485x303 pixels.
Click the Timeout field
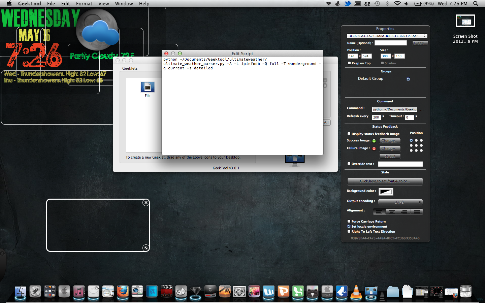pyautogui.click(x=410, y=117)
